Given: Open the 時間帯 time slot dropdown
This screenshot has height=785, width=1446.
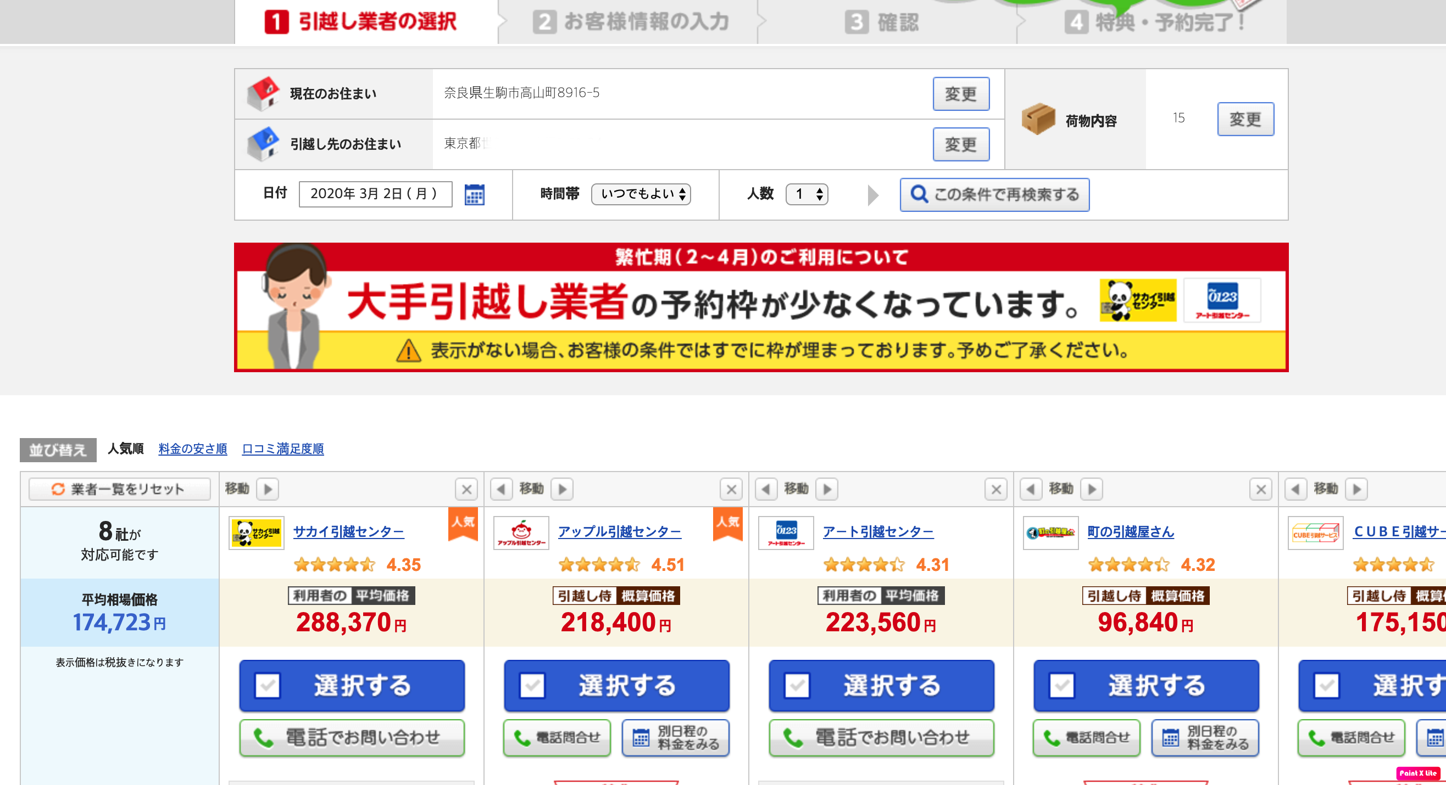Looking at the screenshot, I should pos(641,194).
